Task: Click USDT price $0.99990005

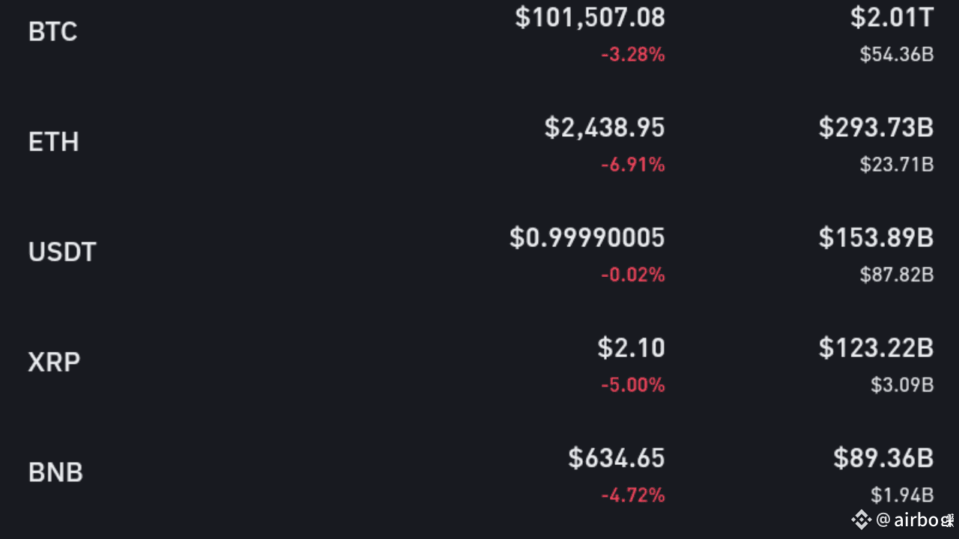Action: point(587,238)
